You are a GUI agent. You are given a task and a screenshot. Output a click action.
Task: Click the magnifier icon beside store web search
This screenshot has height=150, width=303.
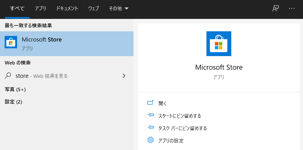[x=8, y=76]
